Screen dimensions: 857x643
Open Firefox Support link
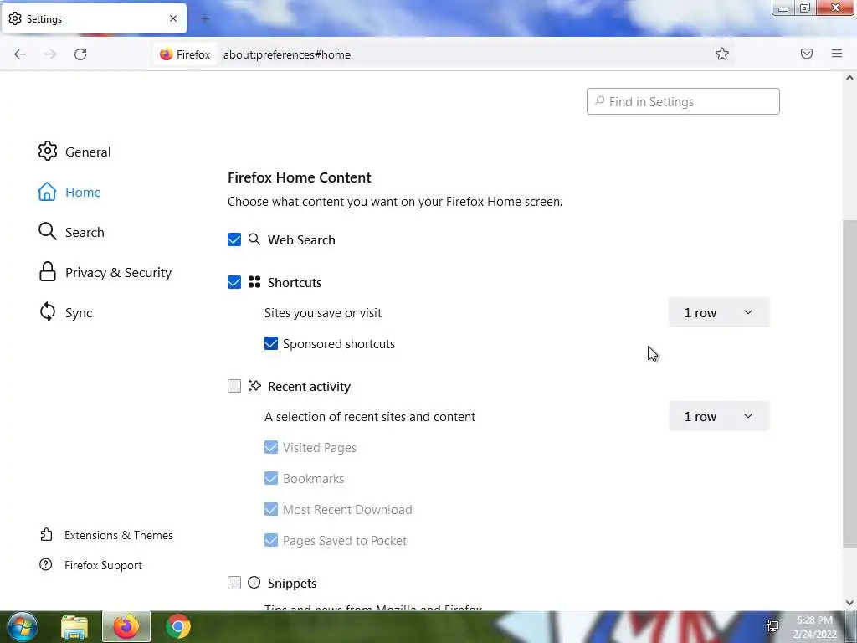coord(103,565)
